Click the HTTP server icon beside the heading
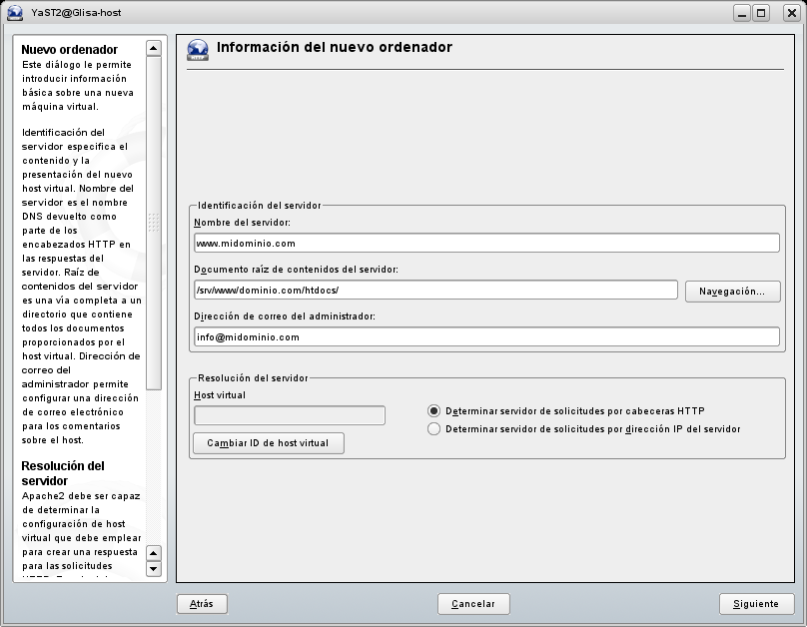Viewport: 807px width, 627px height. [198, 51]
